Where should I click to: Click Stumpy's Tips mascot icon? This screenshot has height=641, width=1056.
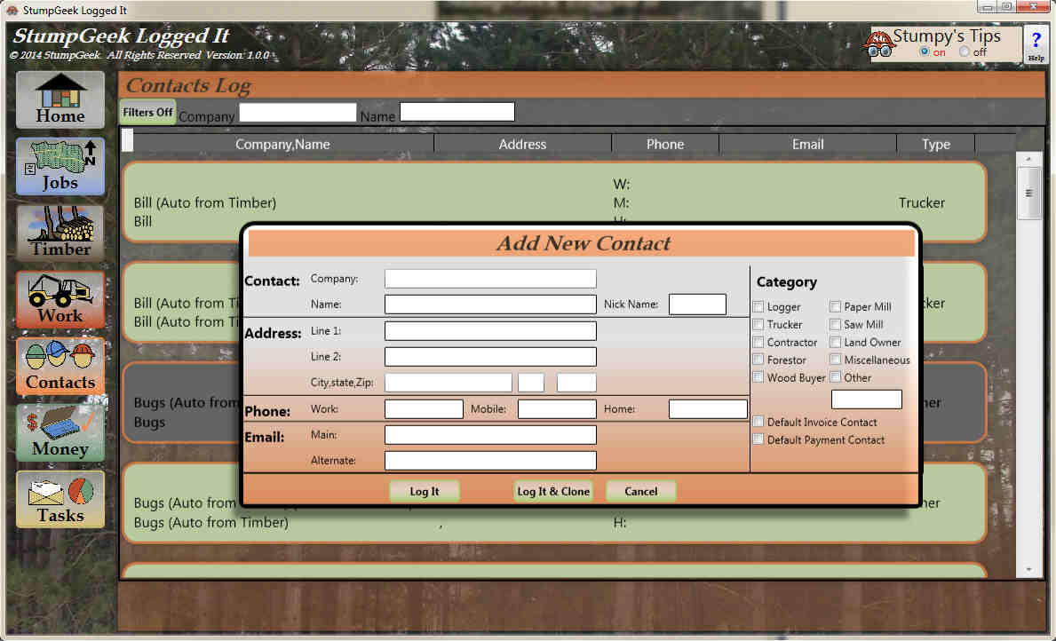878,44
